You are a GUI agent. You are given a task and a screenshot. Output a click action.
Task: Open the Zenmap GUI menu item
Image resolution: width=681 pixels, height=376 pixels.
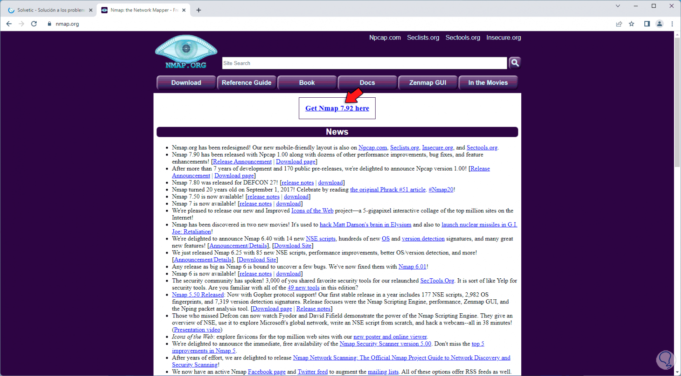[x=428, y=82]
